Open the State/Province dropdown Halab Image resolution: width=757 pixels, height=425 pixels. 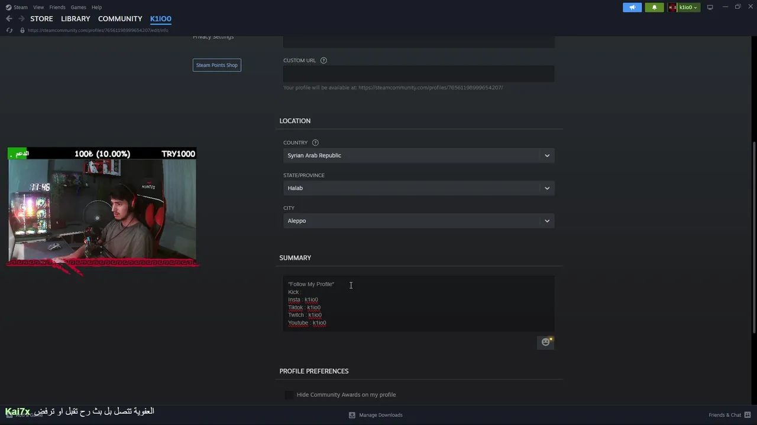tap(419, 188)
